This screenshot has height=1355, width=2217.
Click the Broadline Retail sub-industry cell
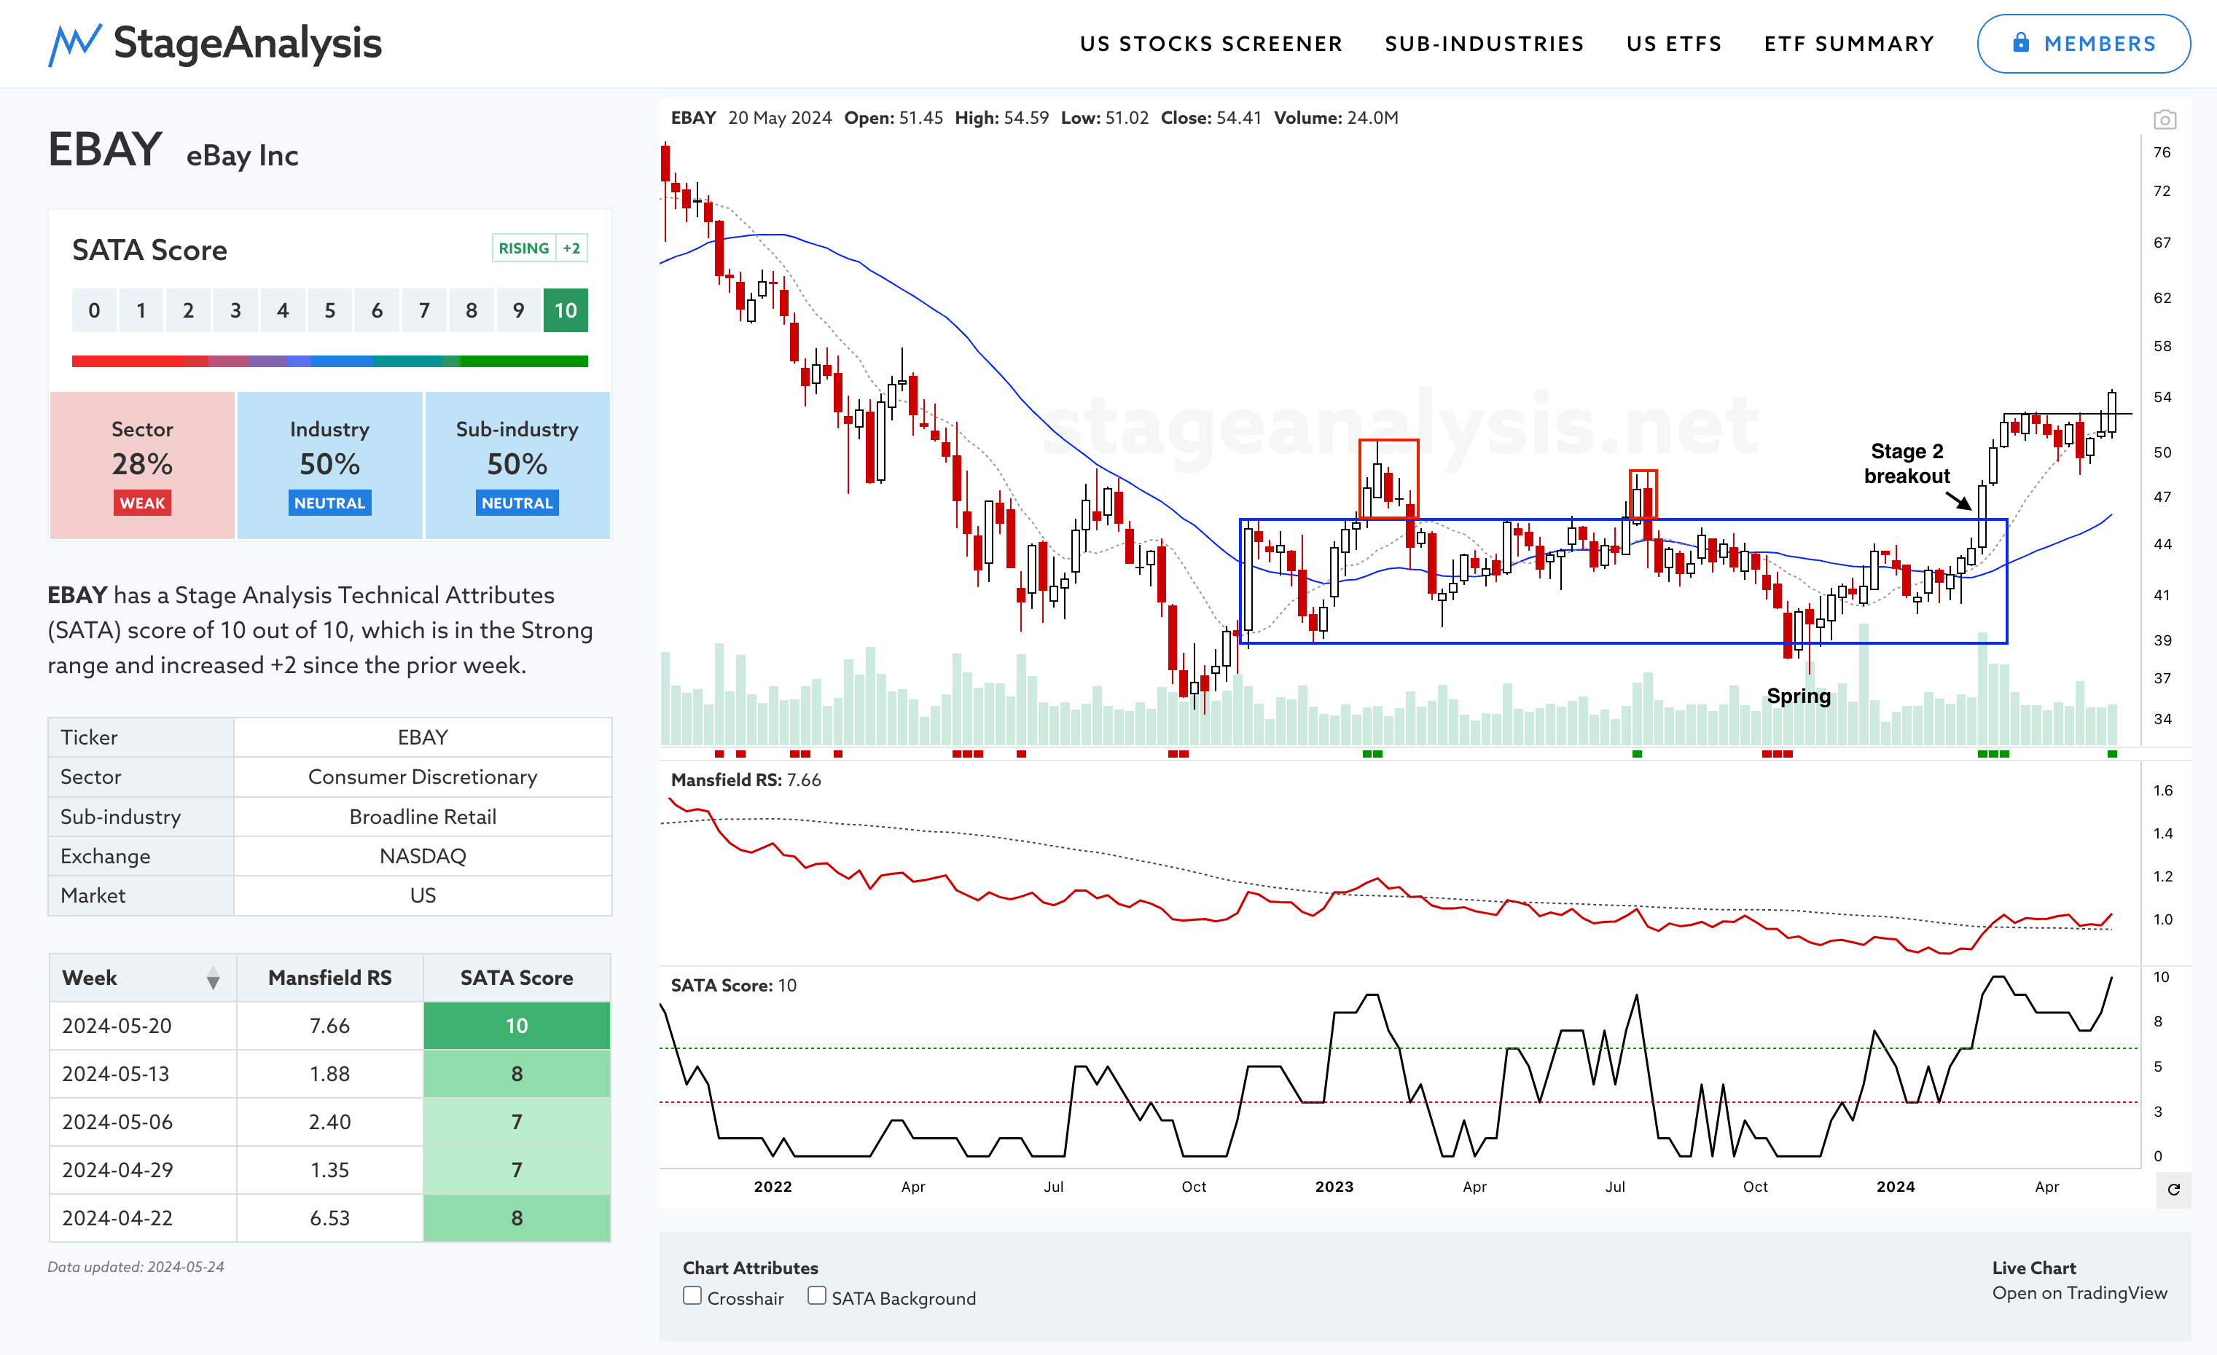[x=423, y=817]
